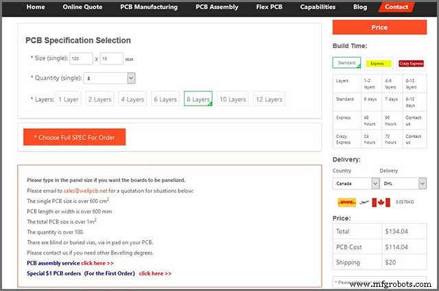Expand the Country dropdown showing Canada
This screenshot has width=439, height=291.
pos(355,183)
